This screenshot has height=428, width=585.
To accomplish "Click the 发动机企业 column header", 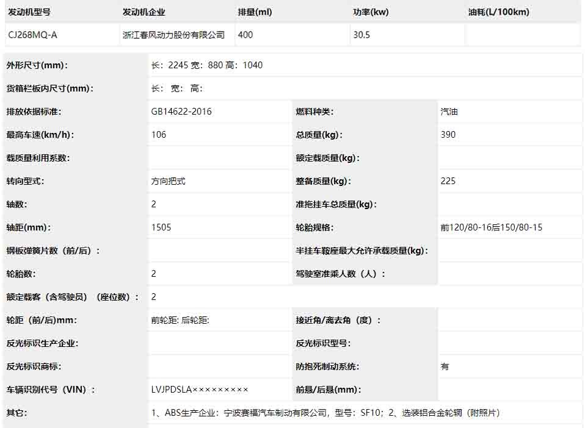I will (x=144, y=12).
